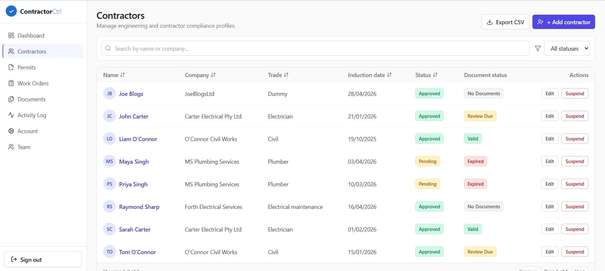
Task: Click the Valid badge for Sarah Carter
Action: tap(473, 229)
